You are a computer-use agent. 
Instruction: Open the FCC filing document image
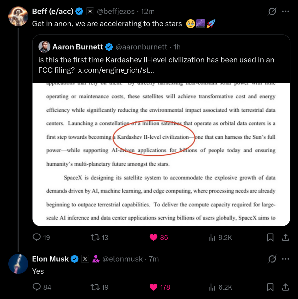(x=161, y=154)
